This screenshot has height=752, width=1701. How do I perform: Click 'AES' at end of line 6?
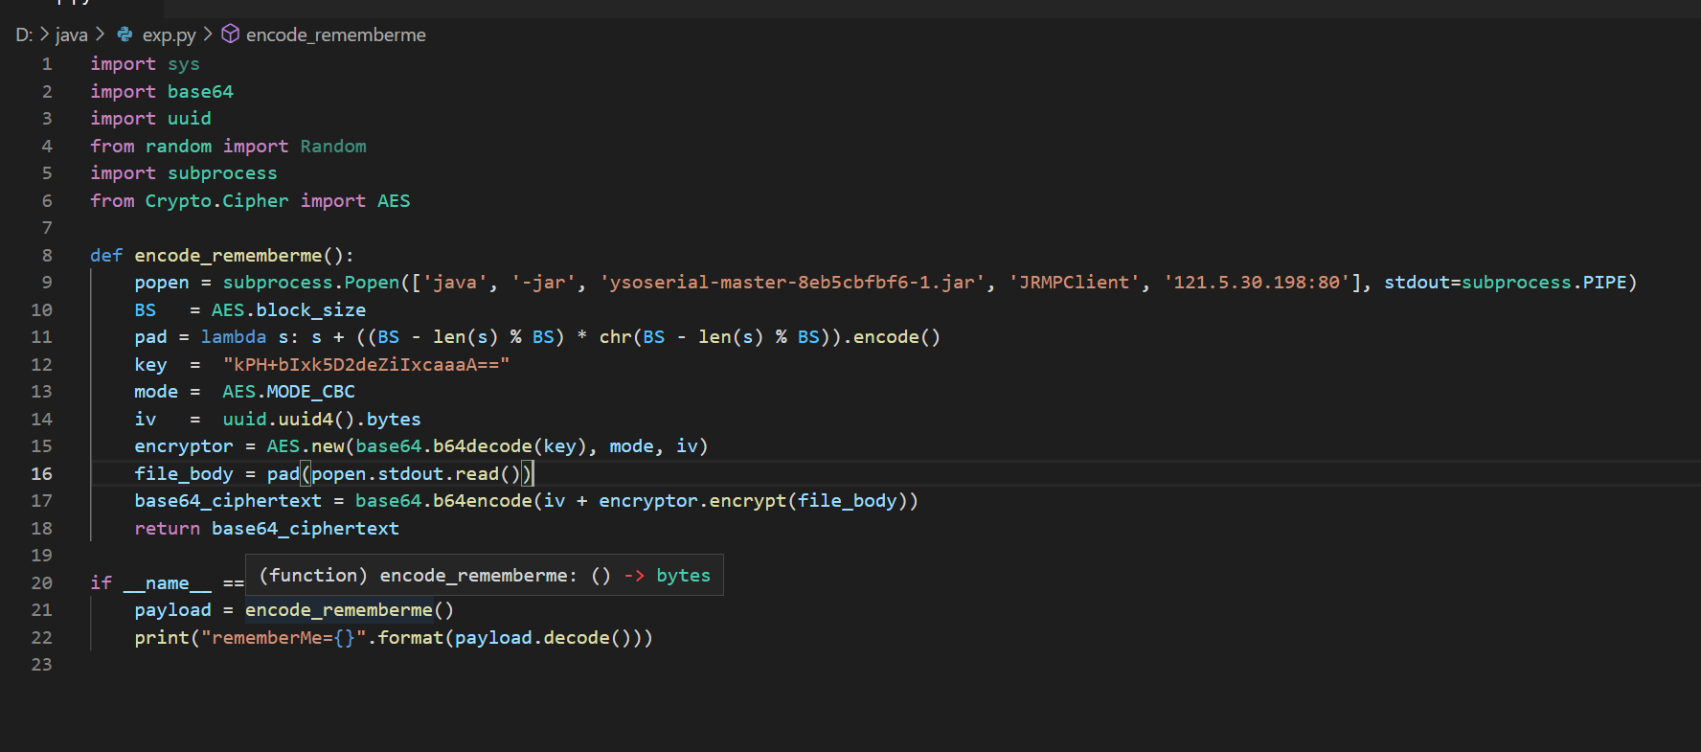(394, 201)
